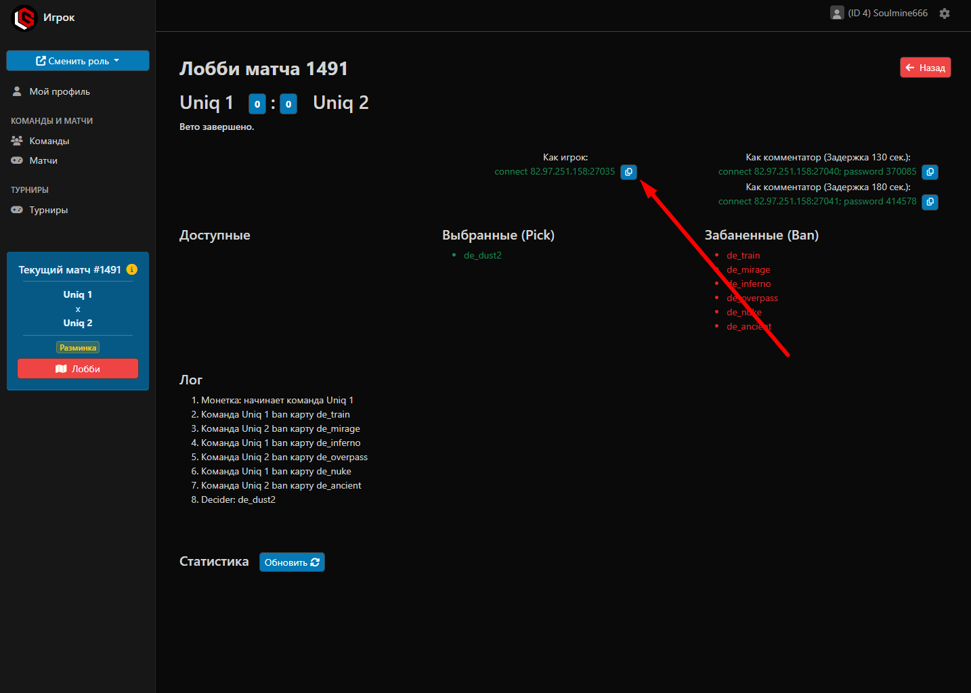This screenshot has width=971, height=693.
Task: Click the user avatar icon beside Soulmine666
Action: click(837, 14)
